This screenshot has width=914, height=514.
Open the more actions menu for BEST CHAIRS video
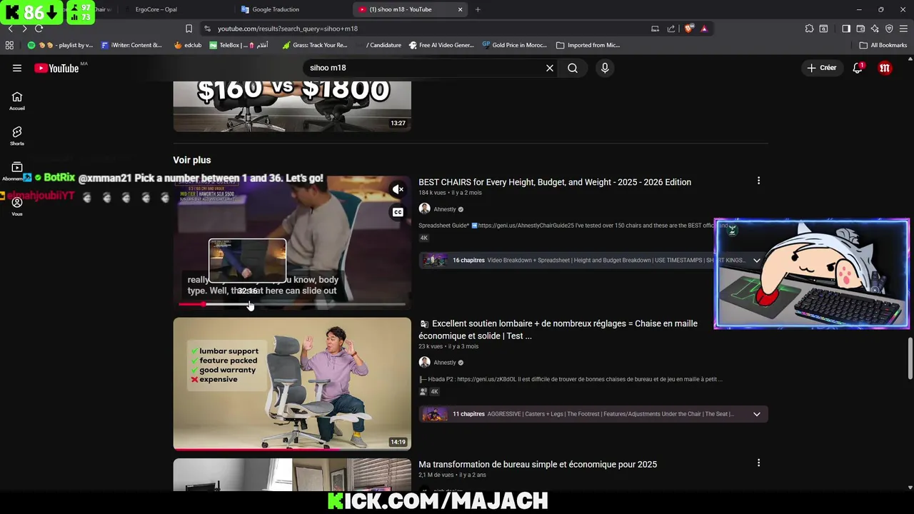(x=758, y=181)
